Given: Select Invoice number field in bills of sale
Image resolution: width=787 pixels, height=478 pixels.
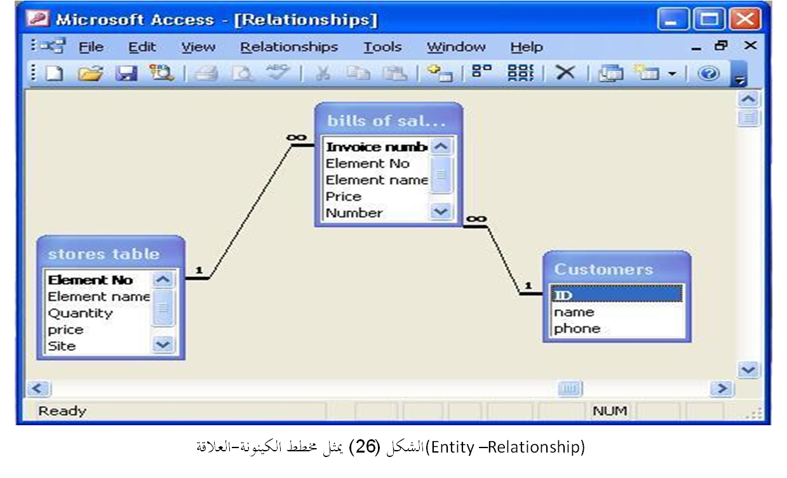Looking at the screenshot, I should (x=377, y=147).
